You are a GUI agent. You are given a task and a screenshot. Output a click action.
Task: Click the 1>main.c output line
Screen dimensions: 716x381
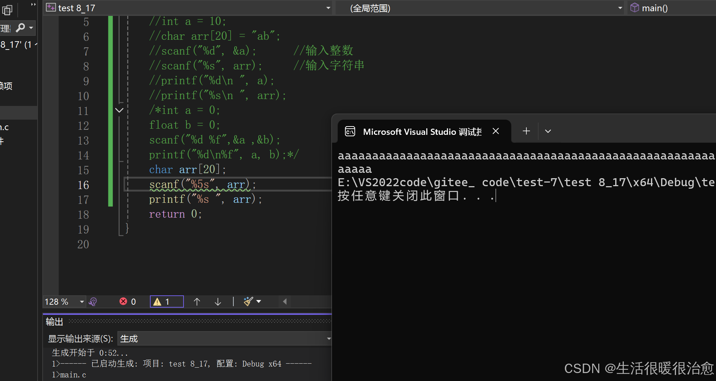coord(69,375)
